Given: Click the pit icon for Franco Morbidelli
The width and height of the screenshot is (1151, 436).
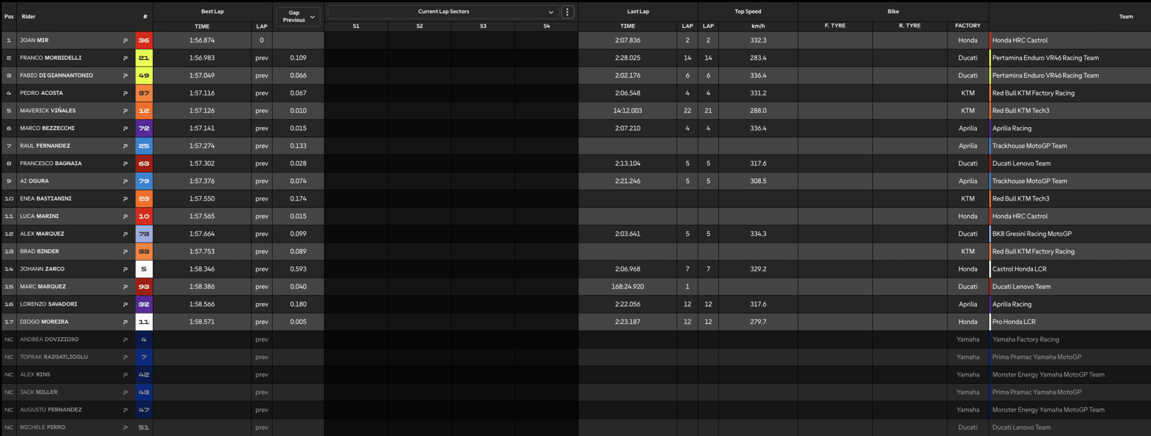Looking at the screenshot, I should [125, 58].
